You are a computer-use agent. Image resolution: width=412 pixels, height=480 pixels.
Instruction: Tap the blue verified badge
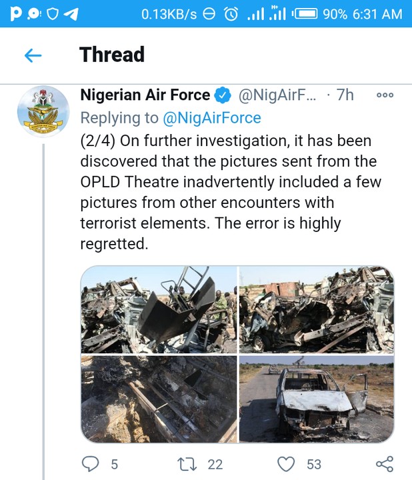(x=224, y=95)
